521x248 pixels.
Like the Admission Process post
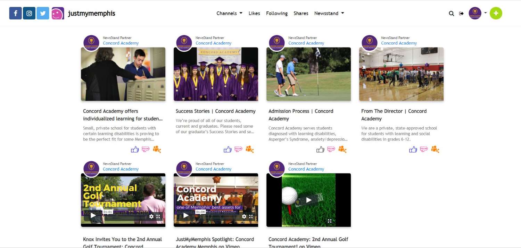click(x=320, y=149)
